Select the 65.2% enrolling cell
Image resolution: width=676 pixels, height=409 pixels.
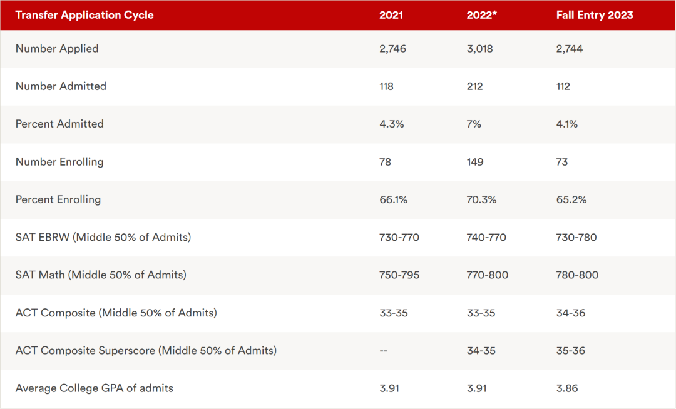pyautogui.click(x=571, y=199)
